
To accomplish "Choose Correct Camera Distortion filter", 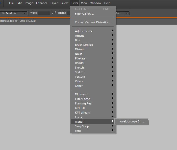I will click(x=93, y=22).
